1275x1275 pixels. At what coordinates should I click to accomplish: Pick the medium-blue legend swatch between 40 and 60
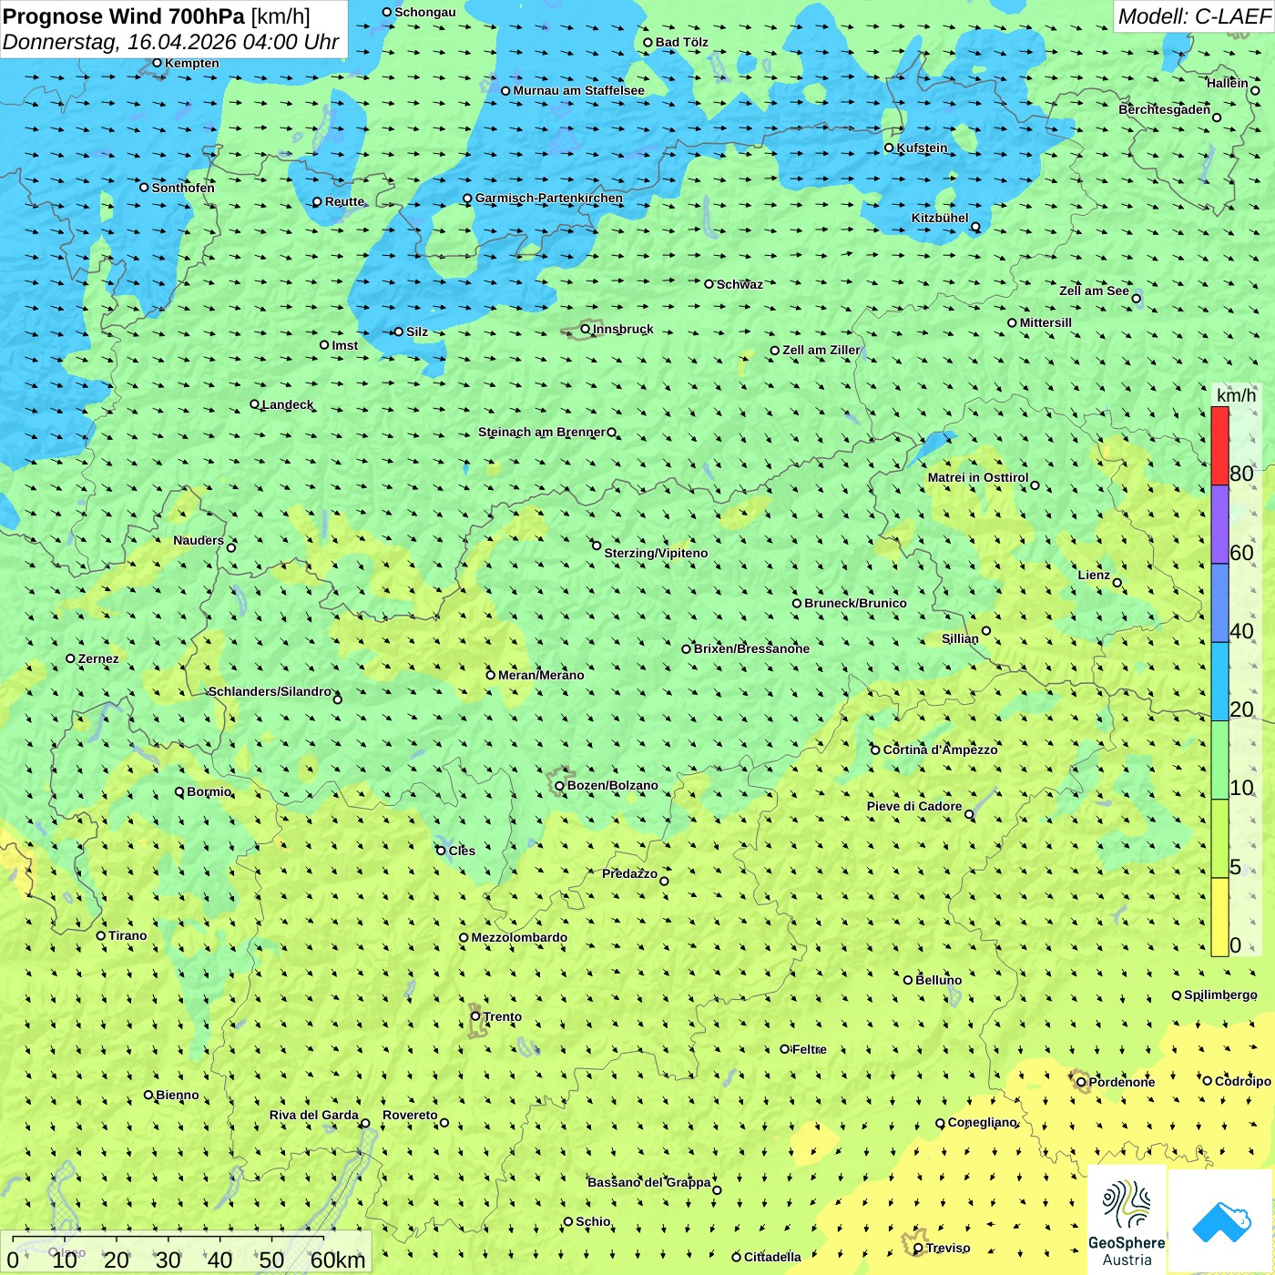(x=1219, y=603)
